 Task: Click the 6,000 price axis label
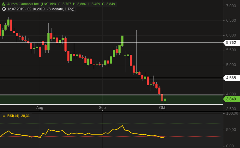tap(231, 35)
